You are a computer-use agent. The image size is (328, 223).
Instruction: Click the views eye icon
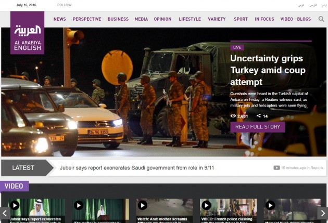pyautogui.click(x=233, y=116)
